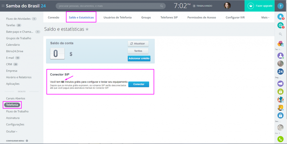
Task: Select the Saldo e Estatísticas tab
Action: 81,17
